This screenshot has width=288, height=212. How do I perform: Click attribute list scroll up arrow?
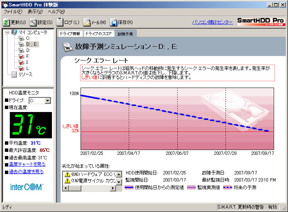[119, 174]
